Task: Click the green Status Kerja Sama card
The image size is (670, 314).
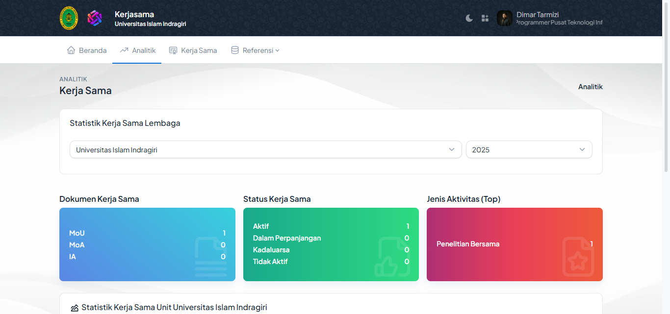Action: pos(331,244)
